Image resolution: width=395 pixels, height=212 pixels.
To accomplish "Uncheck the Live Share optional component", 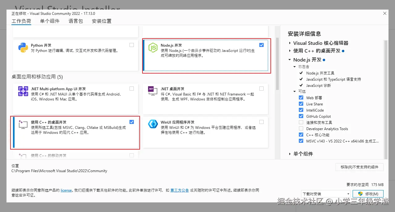I will [301, 104].
